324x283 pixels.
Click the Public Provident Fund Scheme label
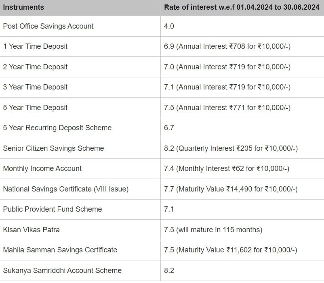point(52,209)
